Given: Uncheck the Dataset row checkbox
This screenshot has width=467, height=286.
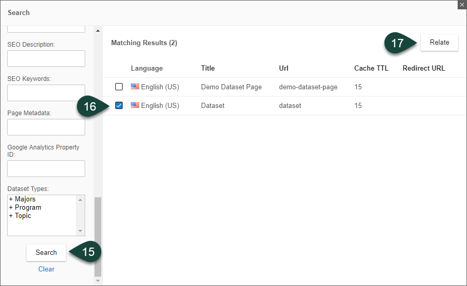Looking at the screenshot, I should (x=119, y=105).
